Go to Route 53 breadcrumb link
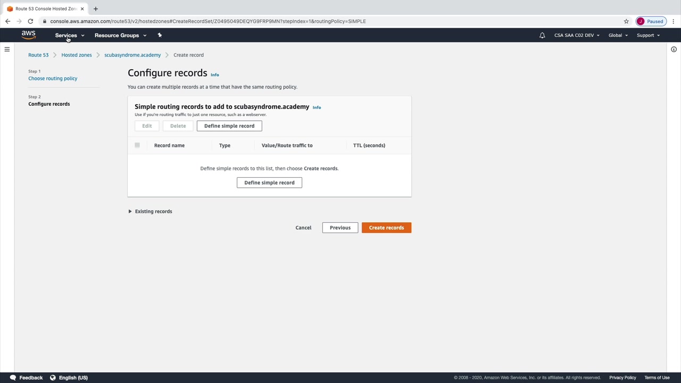This screenshot has width=681, height=383. click(x=38, y=55)
